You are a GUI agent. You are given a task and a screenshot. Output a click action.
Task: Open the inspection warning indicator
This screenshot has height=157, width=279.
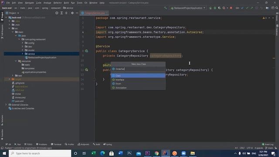(265, 18)
